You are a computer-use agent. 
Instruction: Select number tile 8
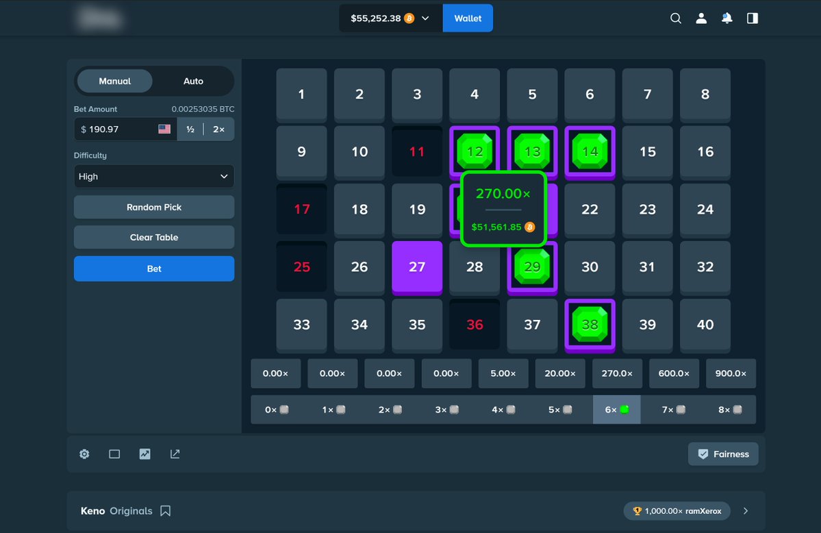[705, 94]
